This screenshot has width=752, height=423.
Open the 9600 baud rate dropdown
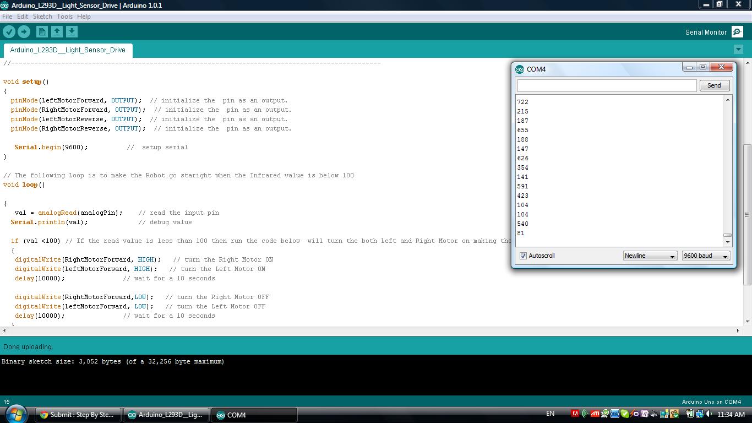[x=706, y=256]
